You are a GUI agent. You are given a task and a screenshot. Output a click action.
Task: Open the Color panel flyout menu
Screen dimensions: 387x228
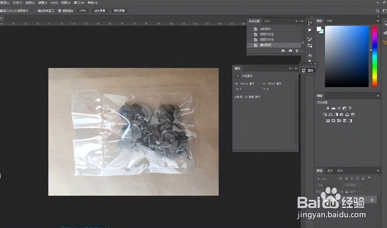378,21
